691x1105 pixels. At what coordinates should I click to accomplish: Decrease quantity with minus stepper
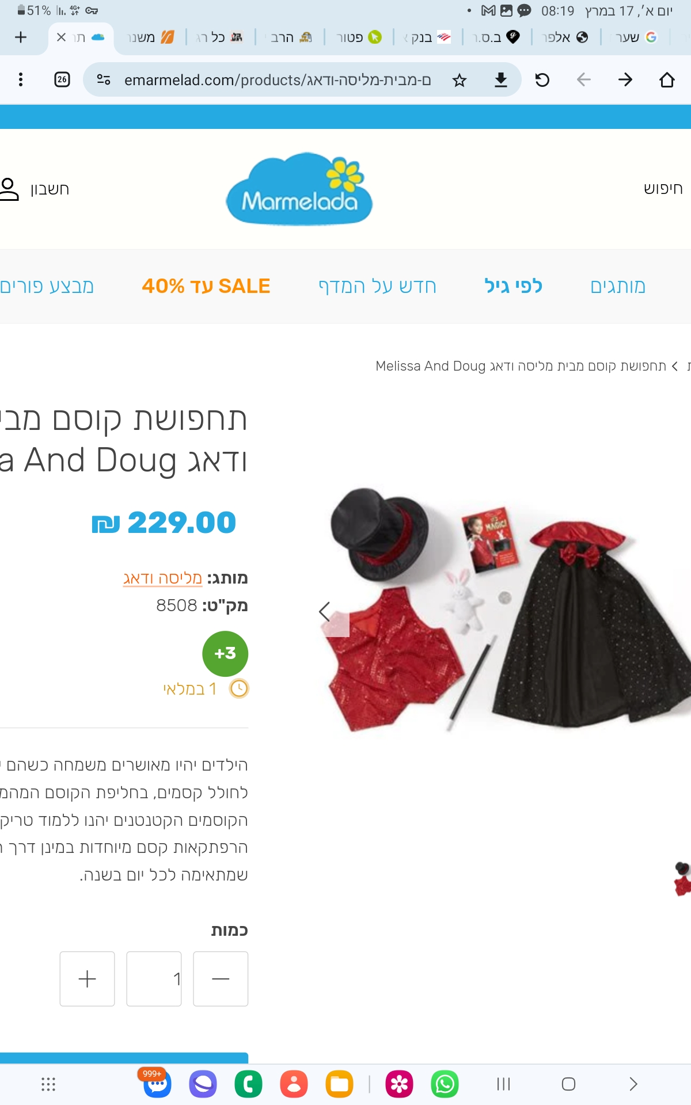(x=221, y=979)
